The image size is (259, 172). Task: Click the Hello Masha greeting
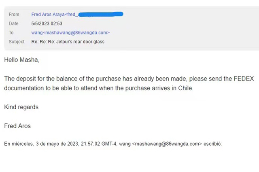(22, 60)
